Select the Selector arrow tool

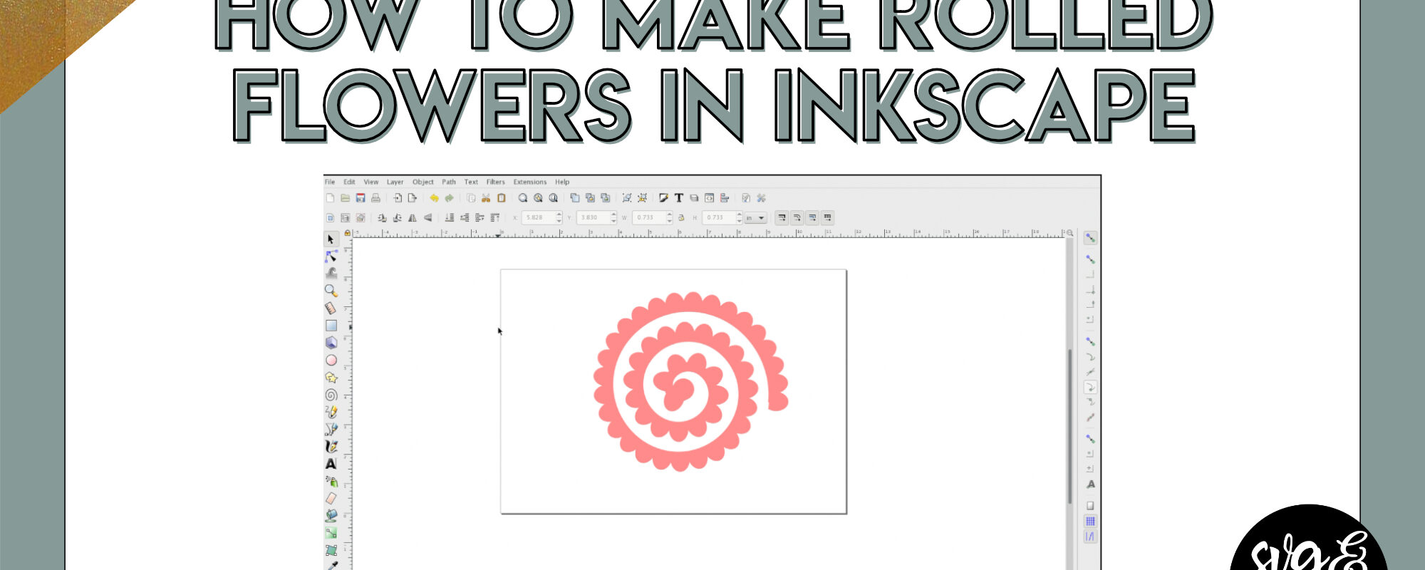coord(331,239)
